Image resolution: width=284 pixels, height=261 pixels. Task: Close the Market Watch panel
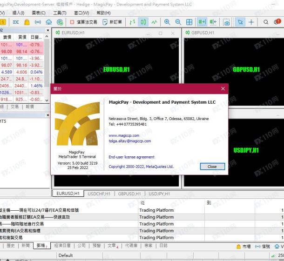coord(48,30)
